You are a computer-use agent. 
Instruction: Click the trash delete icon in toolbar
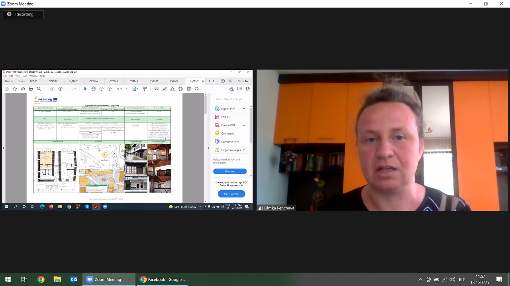[189, 89]
